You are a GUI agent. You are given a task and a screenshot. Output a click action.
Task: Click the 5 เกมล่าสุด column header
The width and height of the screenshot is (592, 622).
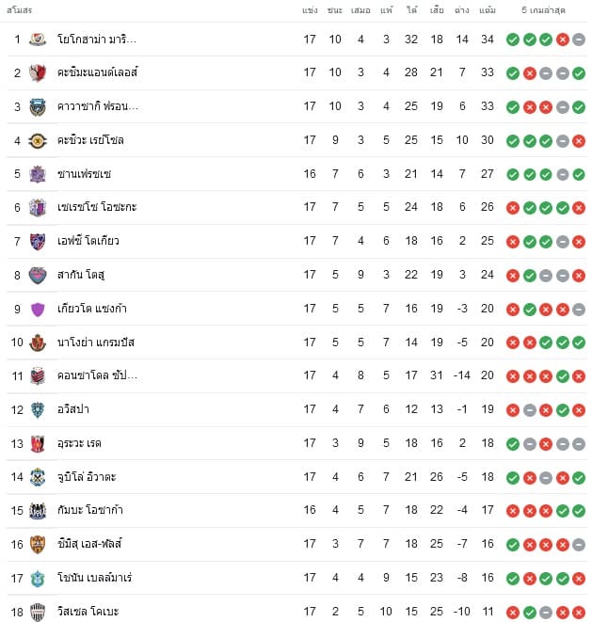[543, 10]
